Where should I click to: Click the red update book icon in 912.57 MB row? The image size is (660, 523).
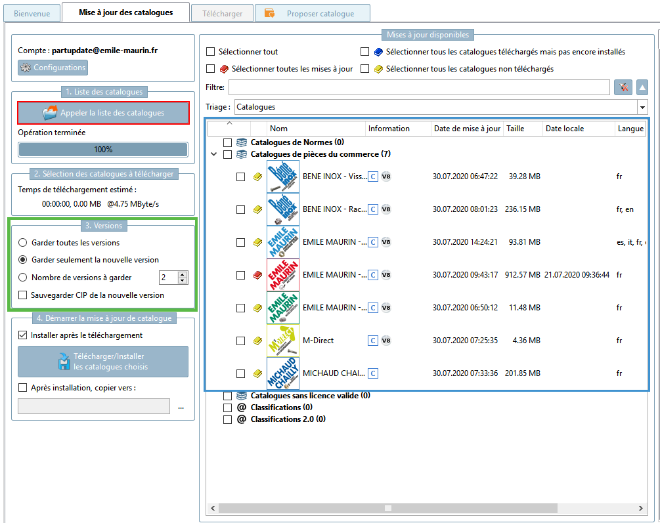[257, 275]
